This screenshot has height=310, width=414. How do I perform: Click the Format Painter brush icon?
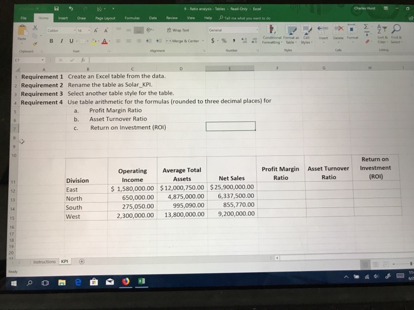pos(35,44)
